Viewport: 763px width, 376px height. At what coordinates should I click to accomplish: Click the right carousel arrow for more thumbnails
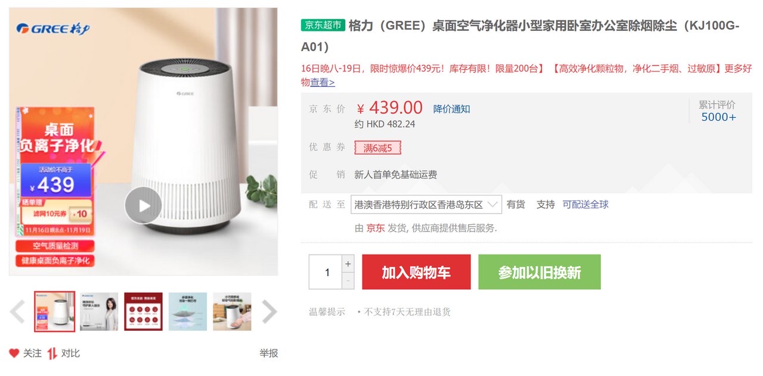270,311
